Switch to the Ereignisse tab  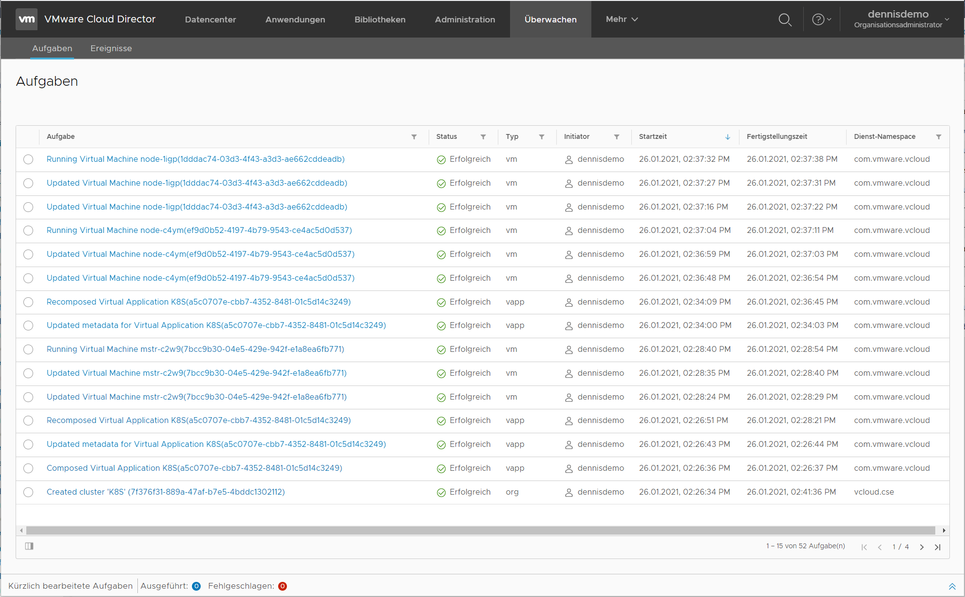click(111, 48)
